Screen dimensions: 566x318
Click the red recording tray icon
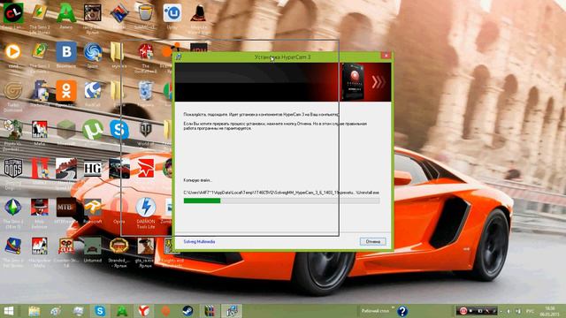463,311
